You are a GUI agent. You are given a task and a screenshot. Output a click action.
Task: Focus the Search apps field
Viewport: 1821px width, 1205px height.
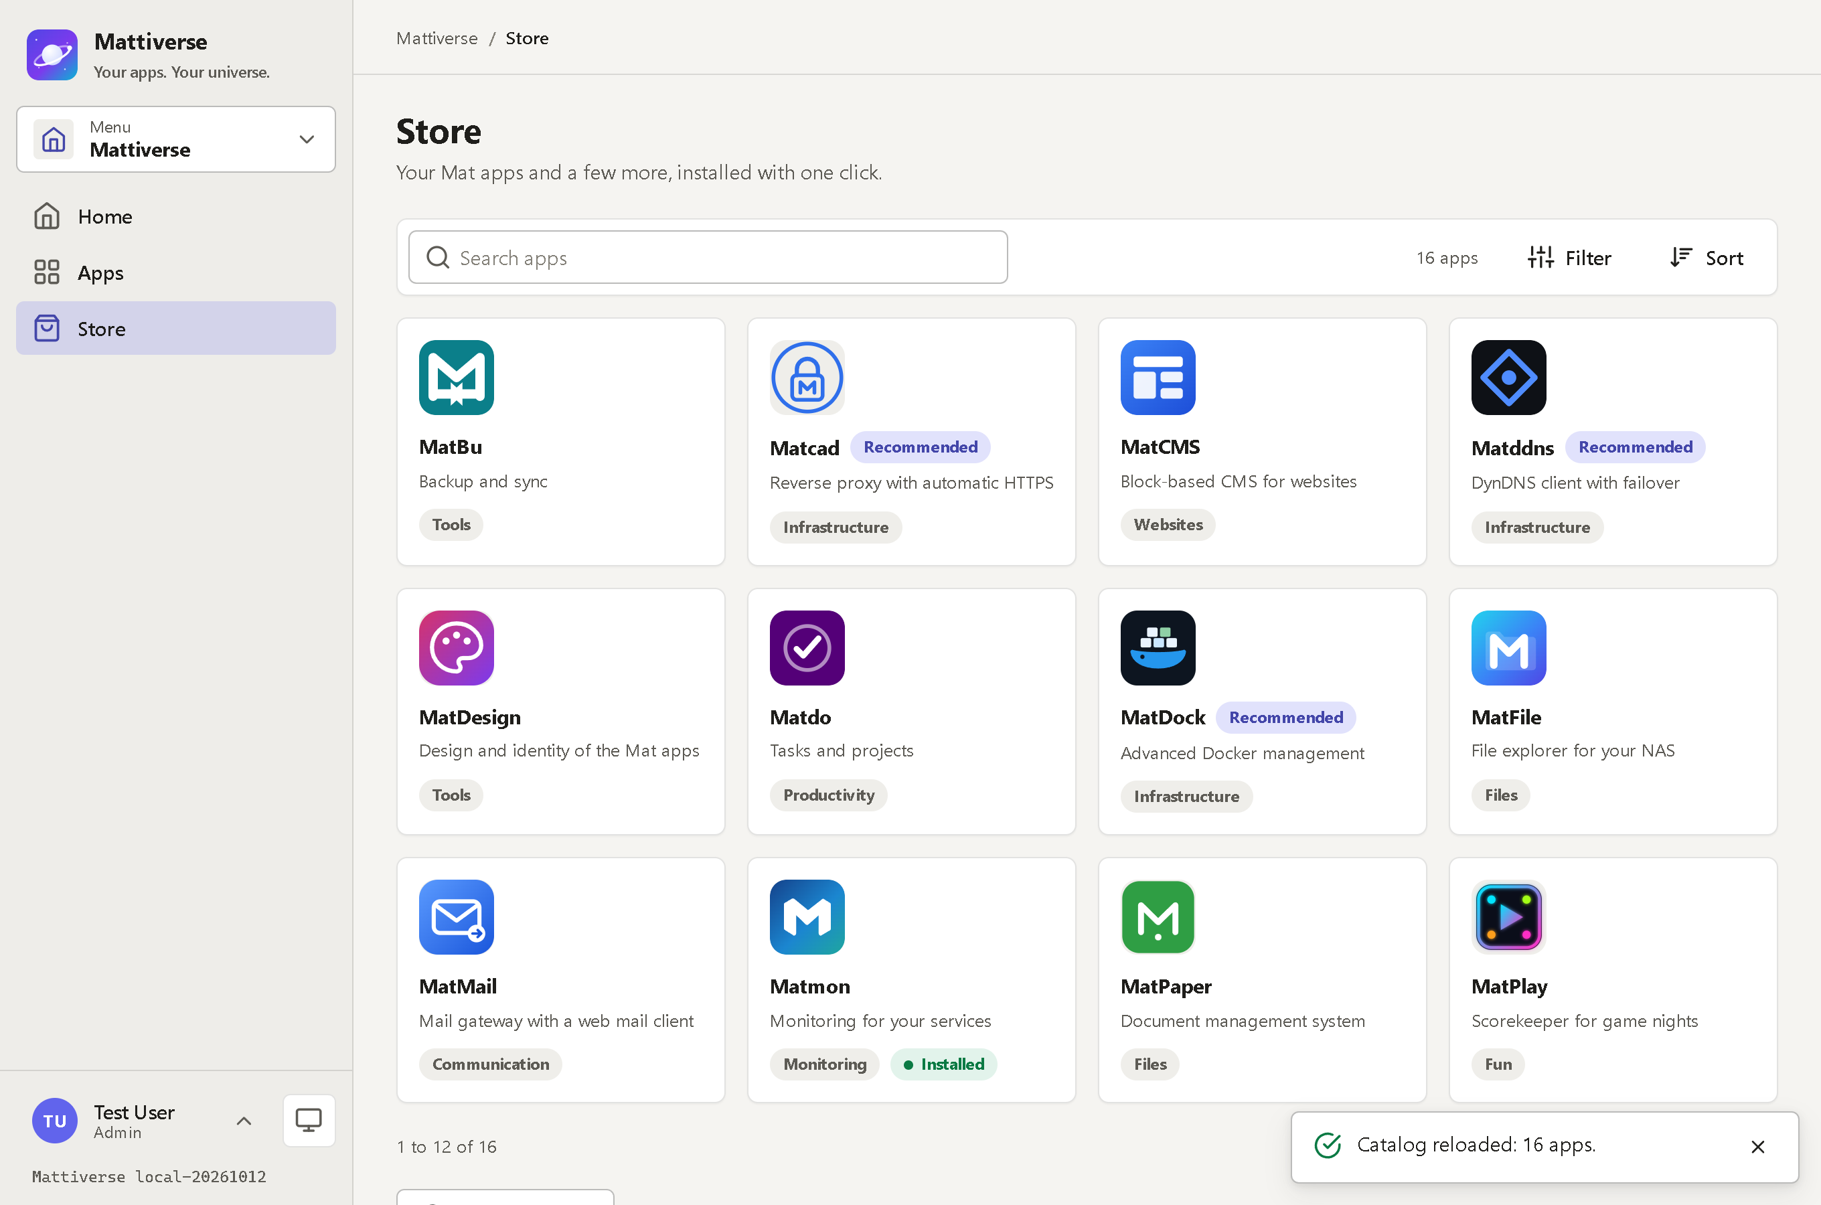click(708, 258)
